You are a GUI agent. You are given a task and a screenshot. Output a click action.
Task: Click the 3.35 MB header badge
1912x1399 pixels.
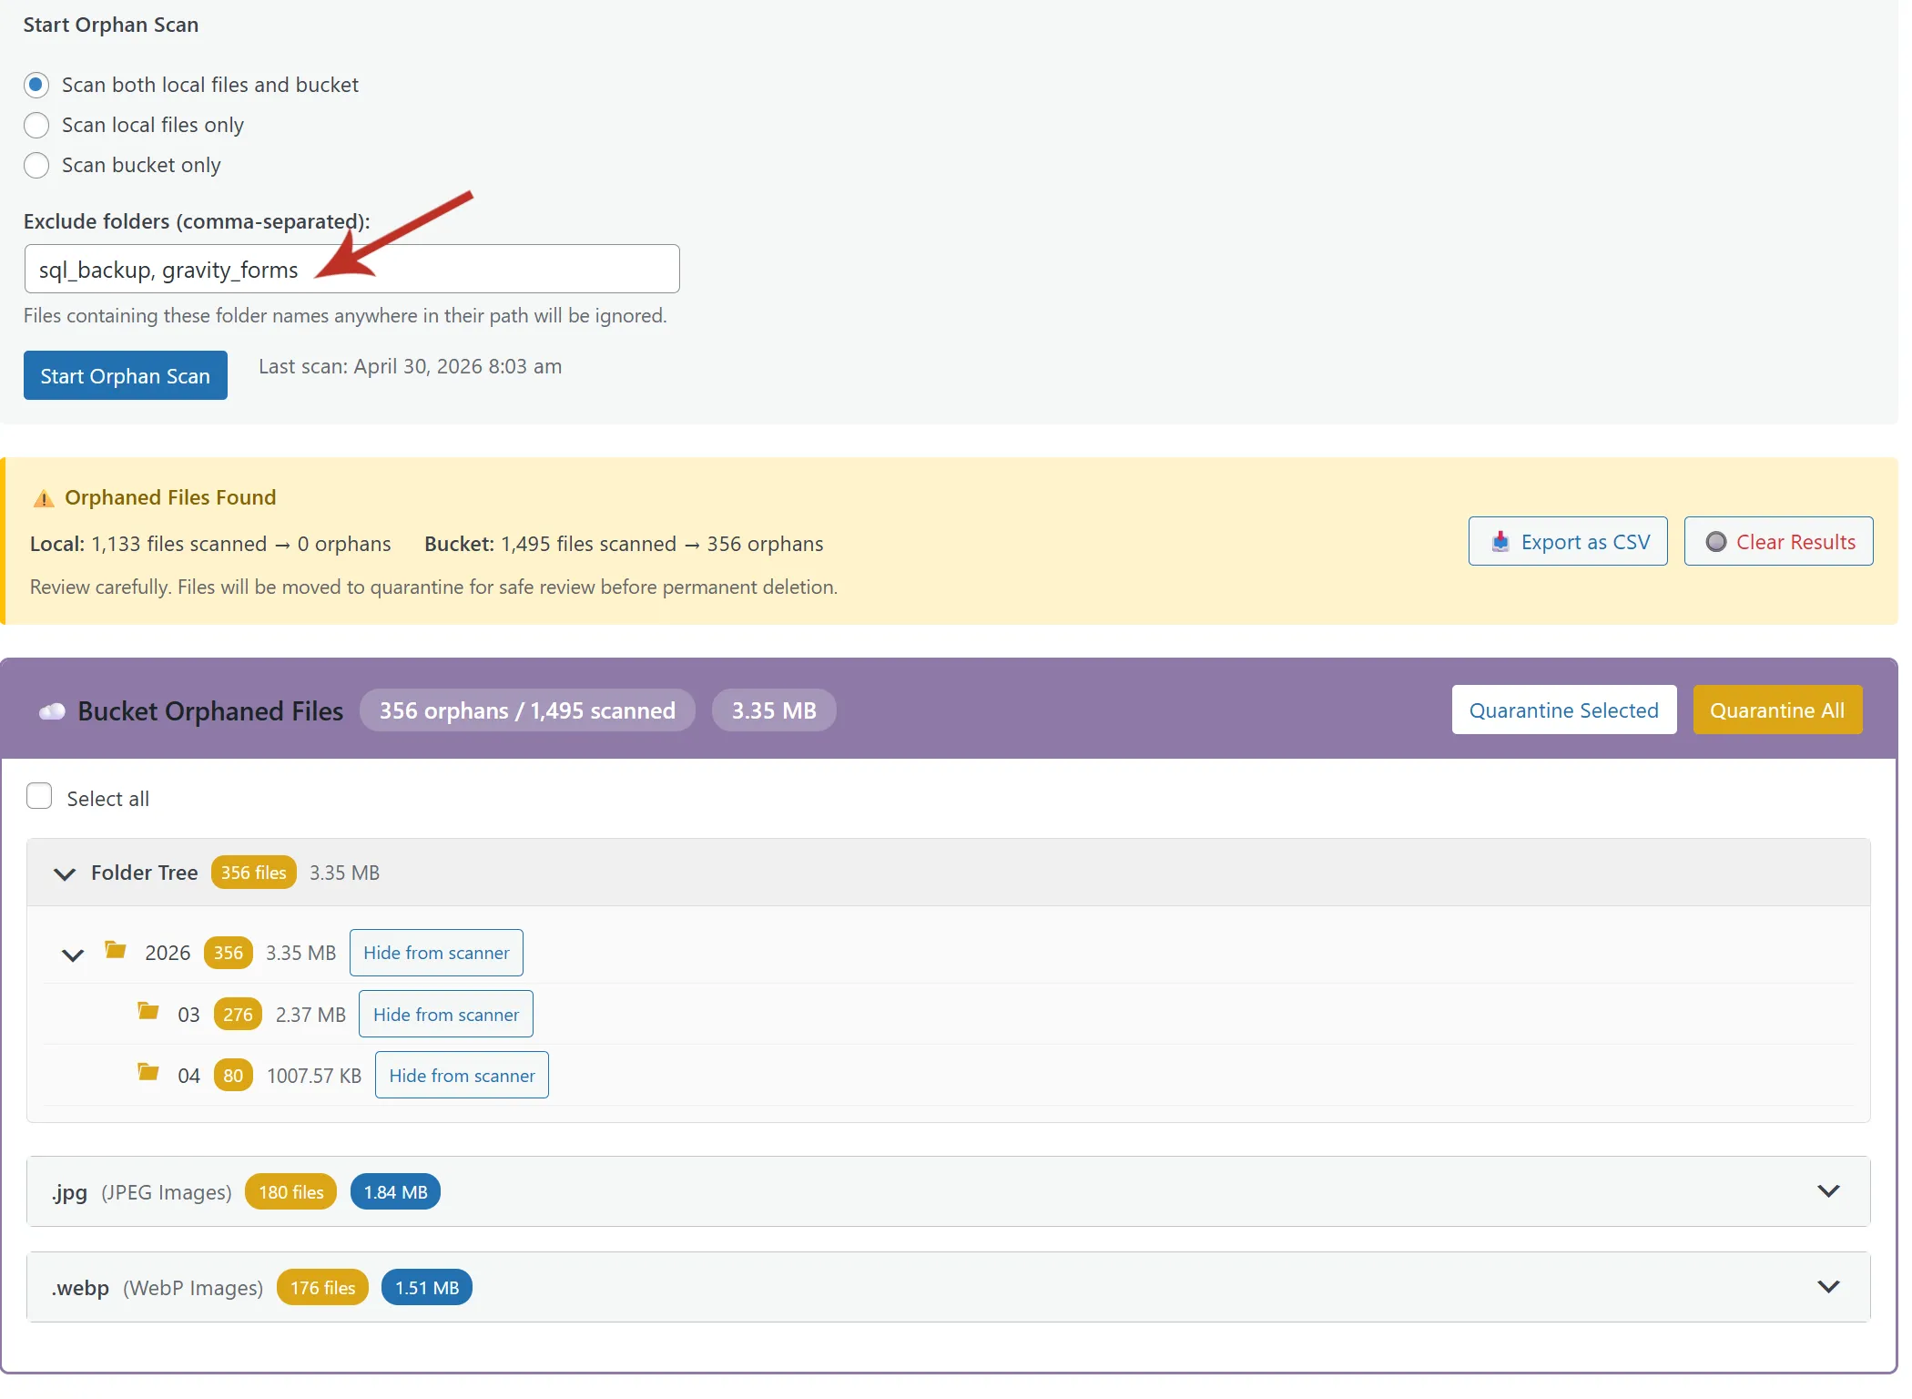tap(774, 710)
